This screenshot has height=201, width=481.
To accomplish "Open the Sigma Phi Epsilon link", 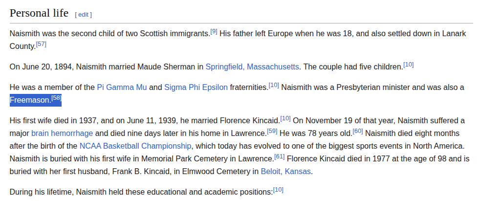I will point(196,88).
